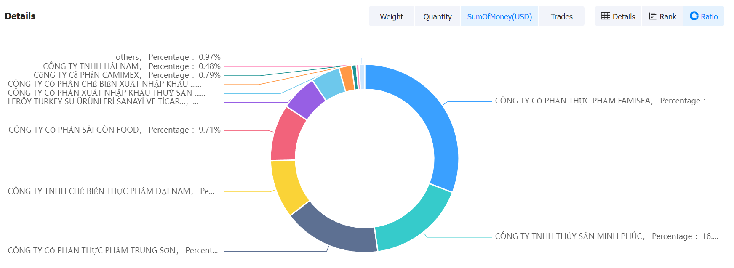The height and width of the screenshot is (268, 734).
Task: Switch to the Quantity tab
Action: (438, 16)
